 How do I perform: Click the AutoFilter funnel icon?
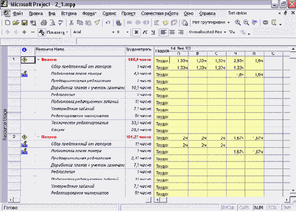coord(232,32)
